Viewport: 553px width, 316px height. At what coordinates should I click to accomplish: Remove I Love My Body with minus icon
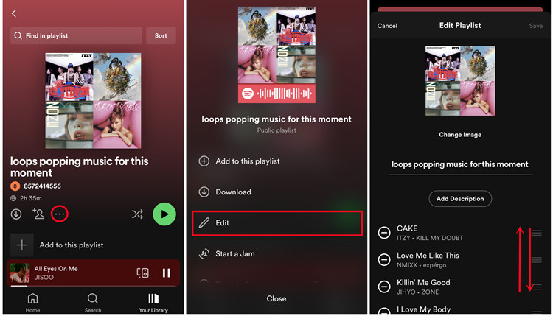tap(384, 311)
